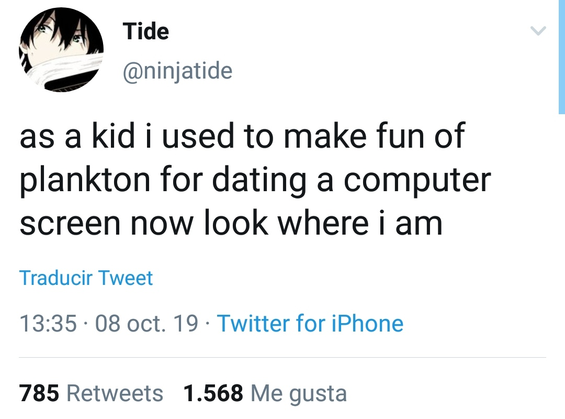
Task: Click the anime profile avatar
Action: [x=61, y=50]
